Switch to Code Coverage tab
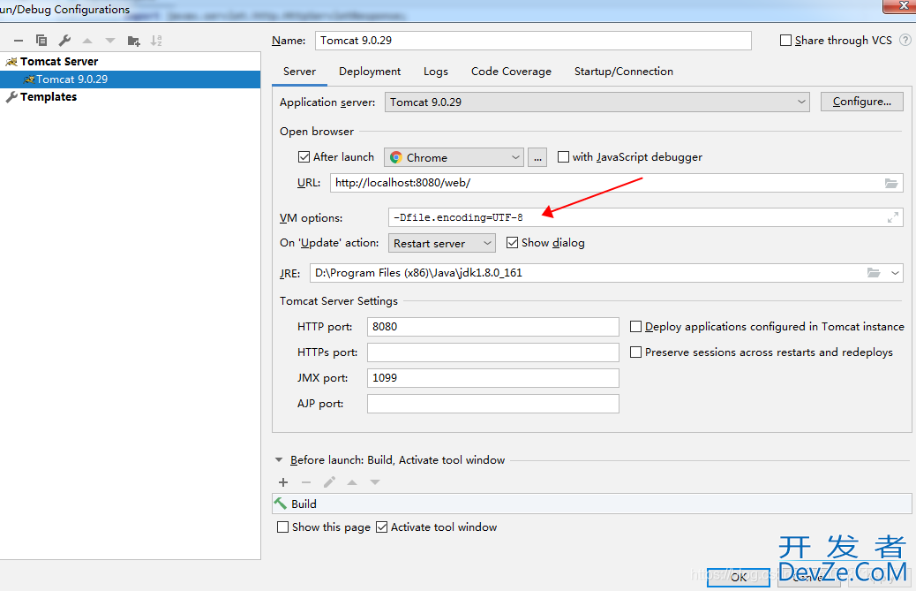Screen dimensions: 916x591 [511, 72]
